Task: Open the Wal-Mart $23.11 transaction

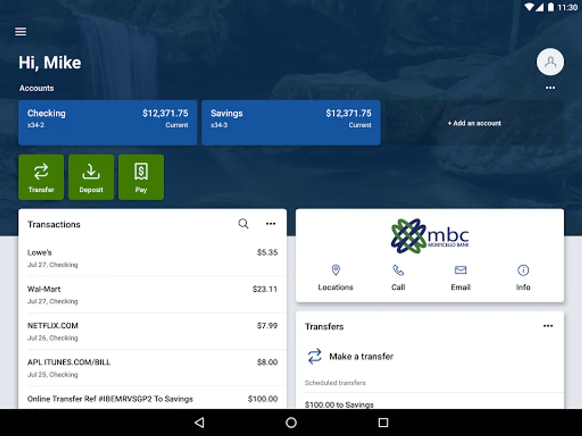Action: 152,295
